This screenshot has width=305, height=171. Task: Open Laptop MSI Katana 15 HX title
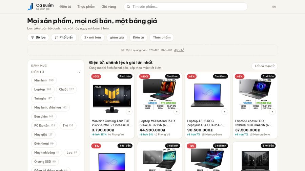pyautogui.click(x=158, y=123)
